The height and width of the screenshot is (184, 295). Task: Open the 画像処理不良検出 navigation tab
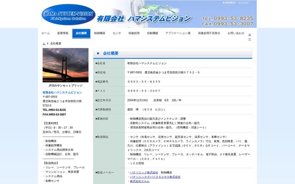[x=209, y=33]
